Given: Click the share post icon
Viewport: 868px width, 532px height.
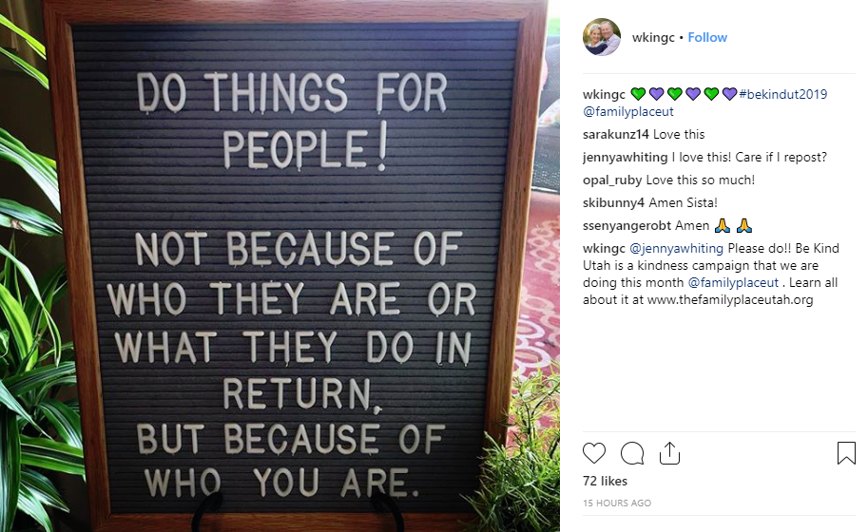Looking at the screenshot, I should 669,453.
